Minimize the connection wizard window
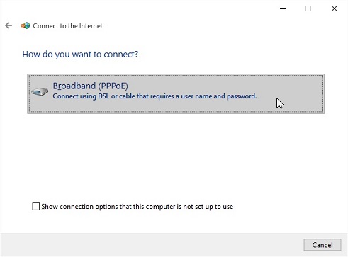Image resolution: width=348 pixels, height=257 pixels. [x=283, y=8]
